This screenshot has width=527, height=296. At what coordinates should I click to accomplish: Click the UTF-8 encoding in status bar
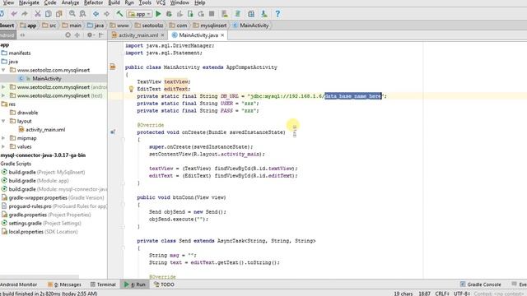(x=462, y=294)
